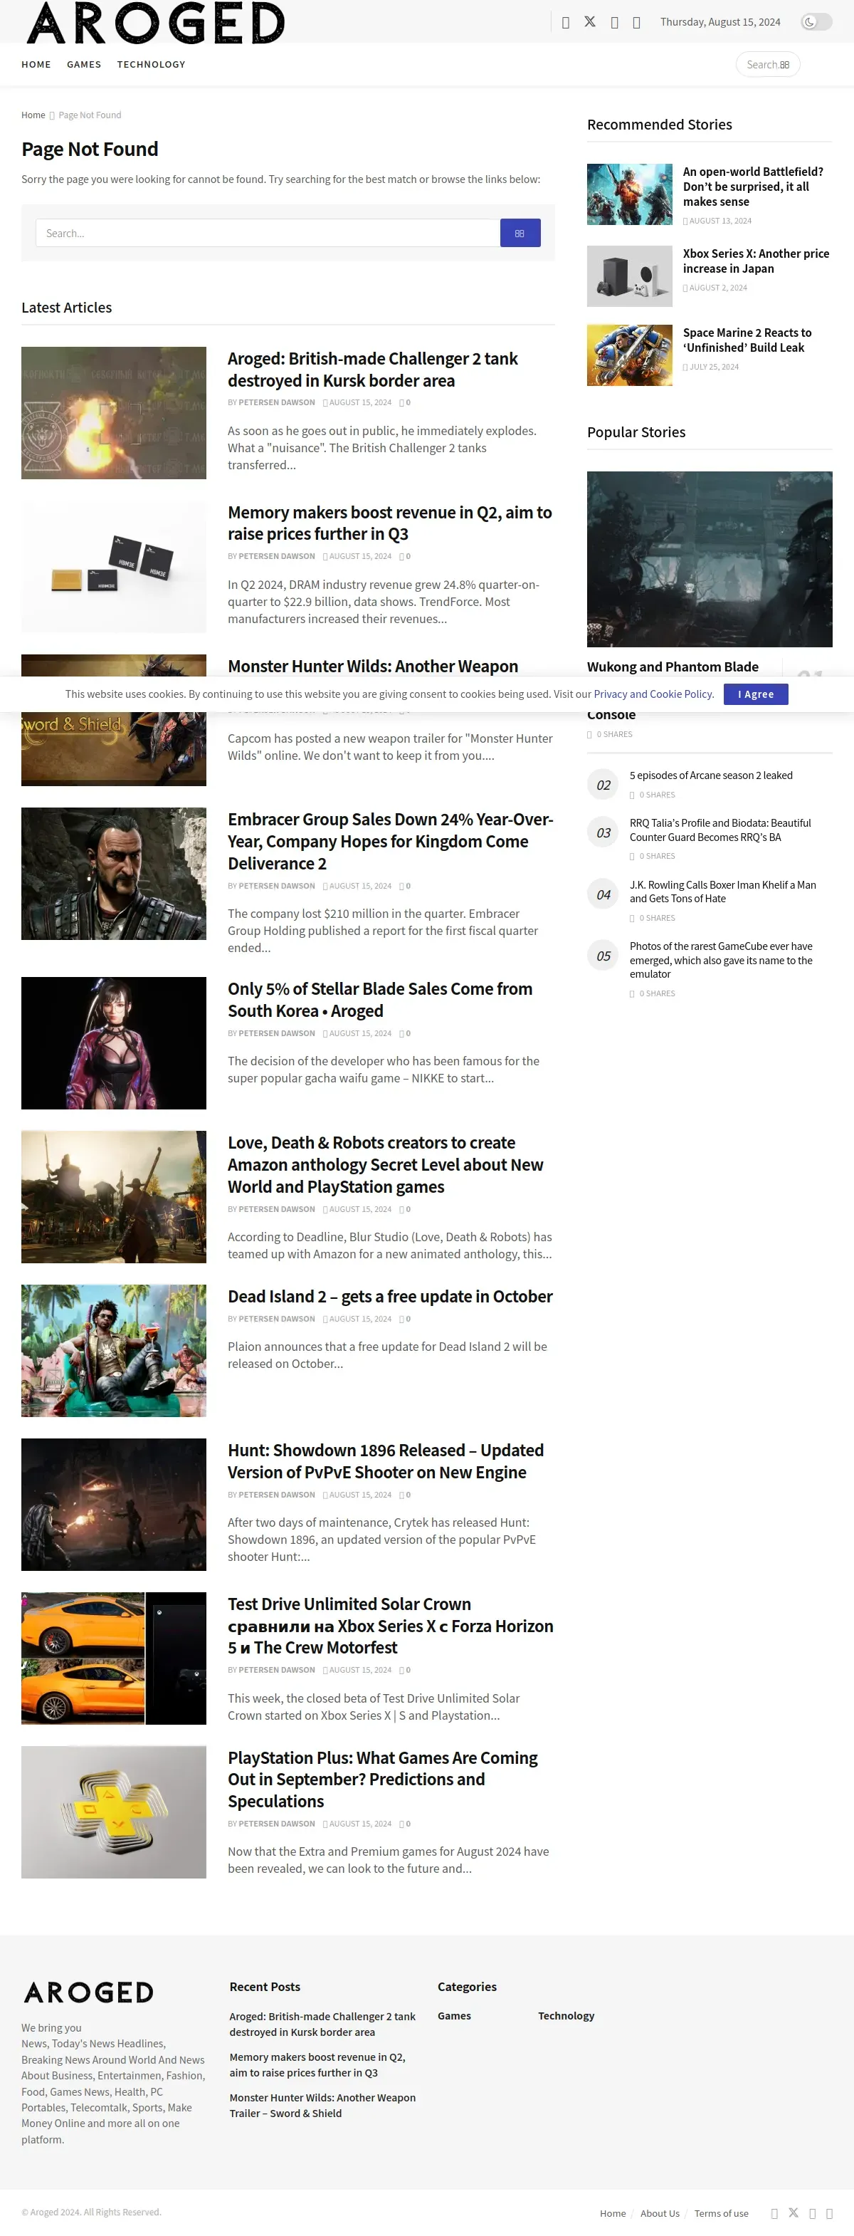Screen dimensions: 854x2236
Task: Click Petersen Dawson author on Dead Island 2 article
Action: (277, 1320)
